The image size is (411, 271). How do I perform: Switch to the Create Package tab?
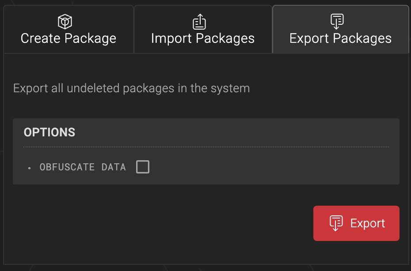[68, 30]
